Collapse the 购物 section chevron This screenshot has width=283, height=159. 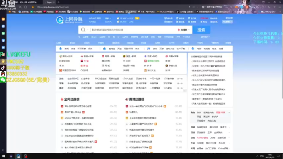point(229,112)
